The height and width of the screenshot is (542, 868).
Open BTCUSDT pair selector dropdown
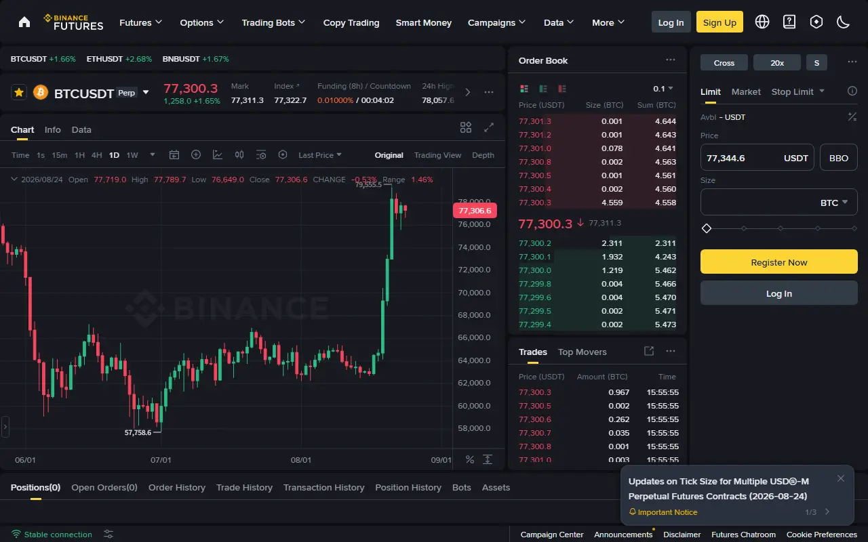(x=145, y=93)
